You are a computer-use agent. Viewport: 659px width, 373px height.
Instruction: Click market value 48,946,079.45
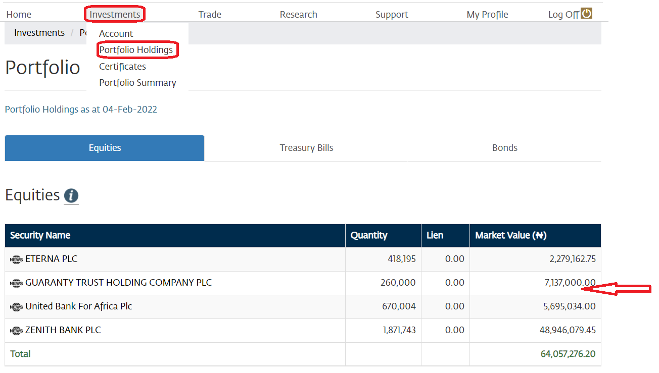pos(568,330)
